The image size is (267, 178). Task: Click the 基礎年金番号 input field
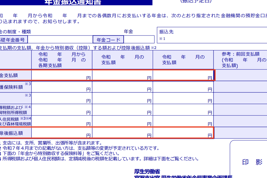[60, 40]
